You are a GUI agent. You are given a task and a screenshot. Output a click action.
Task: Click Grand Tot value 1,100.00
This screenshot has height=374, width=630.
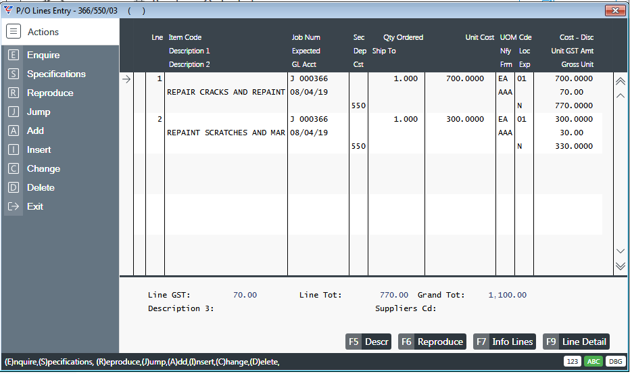507,295
